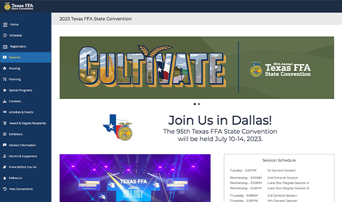Click the Contests icon in sidebar
Viewport: 342px width, 202px height.
click(5, 101)
